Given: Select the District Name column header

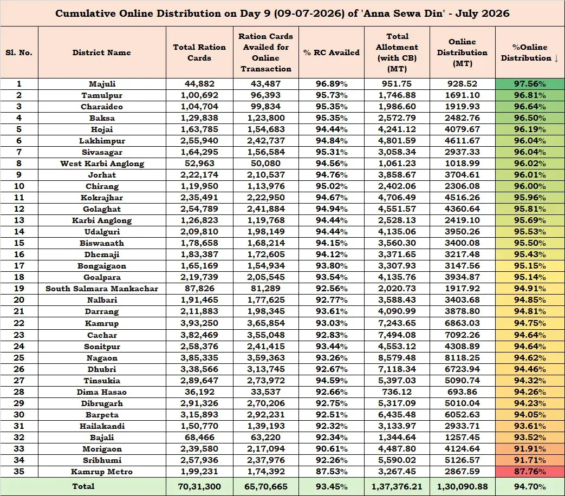Looking at the screenshot, I should [102, 52].
